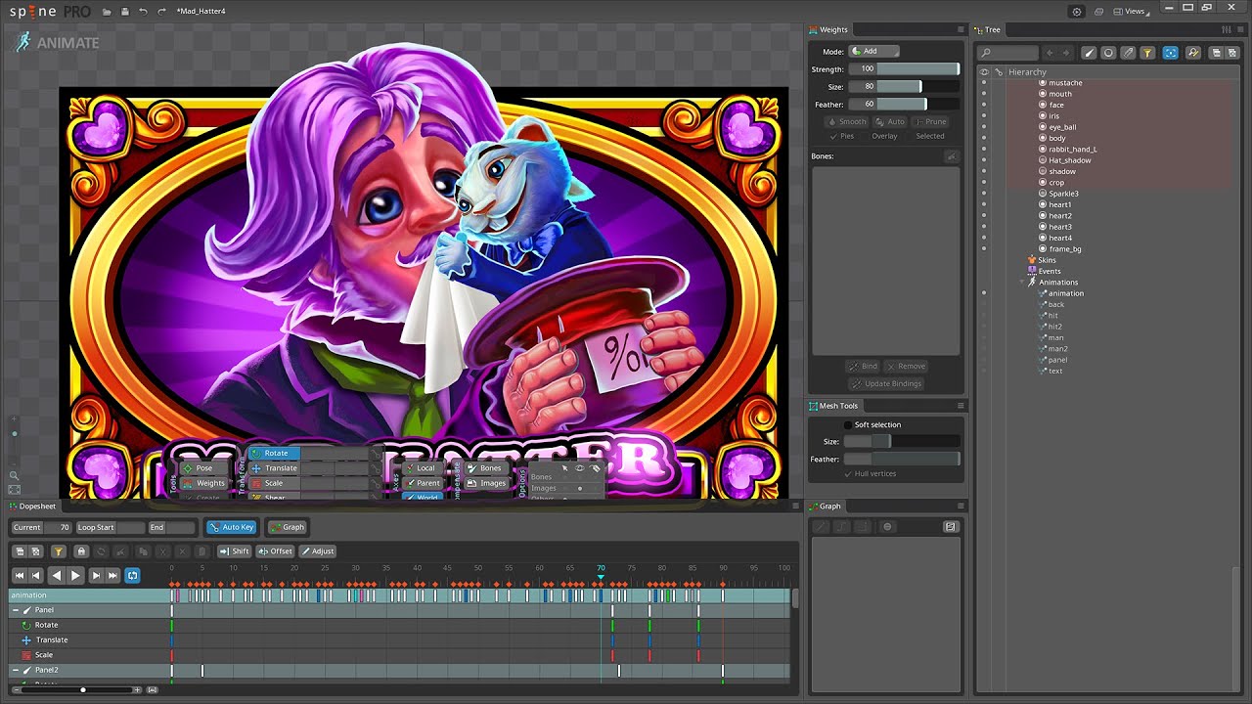This screenshot has width=1252, height=704.
Task: Select the rabbit_hand_L slot in hierarchy
Action: tap(1072, 150)
